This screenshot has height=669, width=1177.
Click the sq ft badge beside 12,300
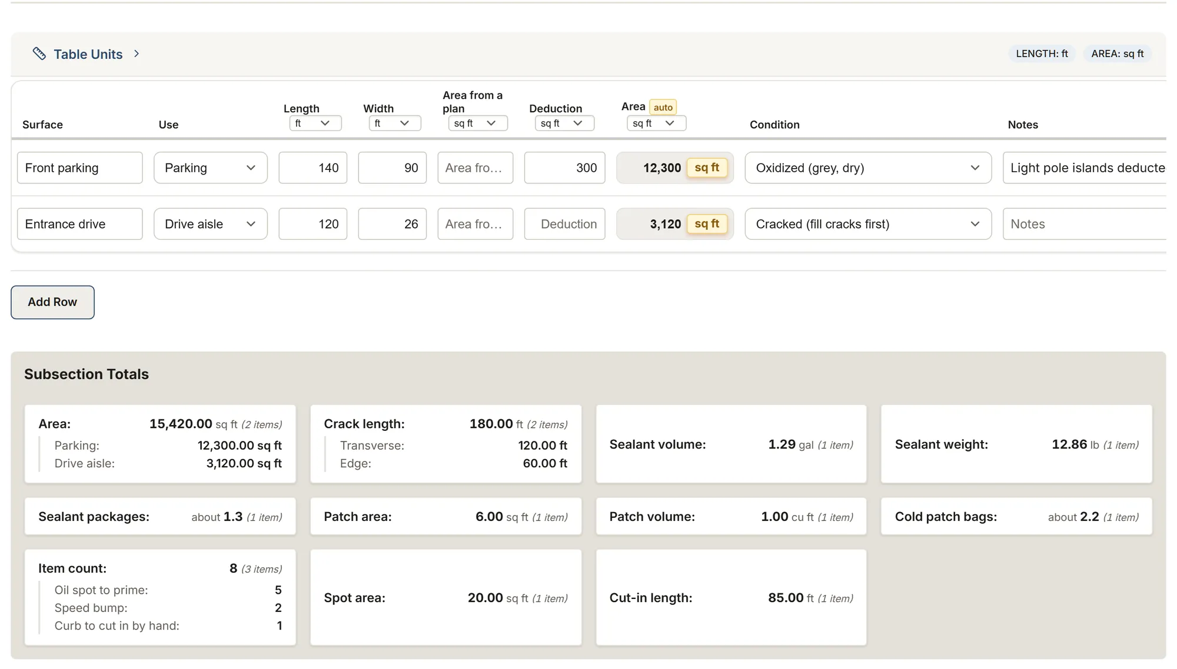click(707, 168)
